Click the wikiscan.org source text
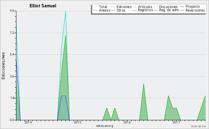This screenshot has width=209, height=129. [x=104, y=126]
